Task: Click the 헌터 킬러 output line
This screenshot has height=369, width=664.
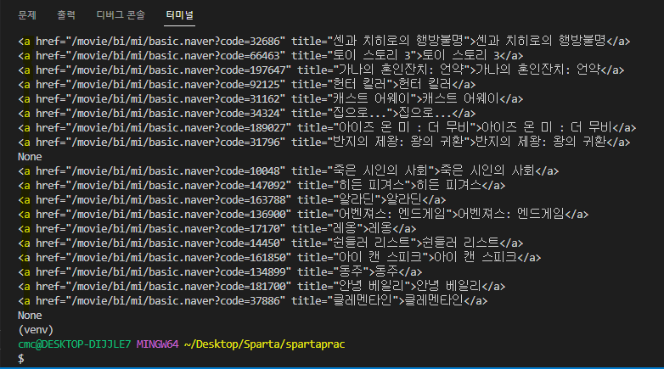Action: (x=246, y=84)
